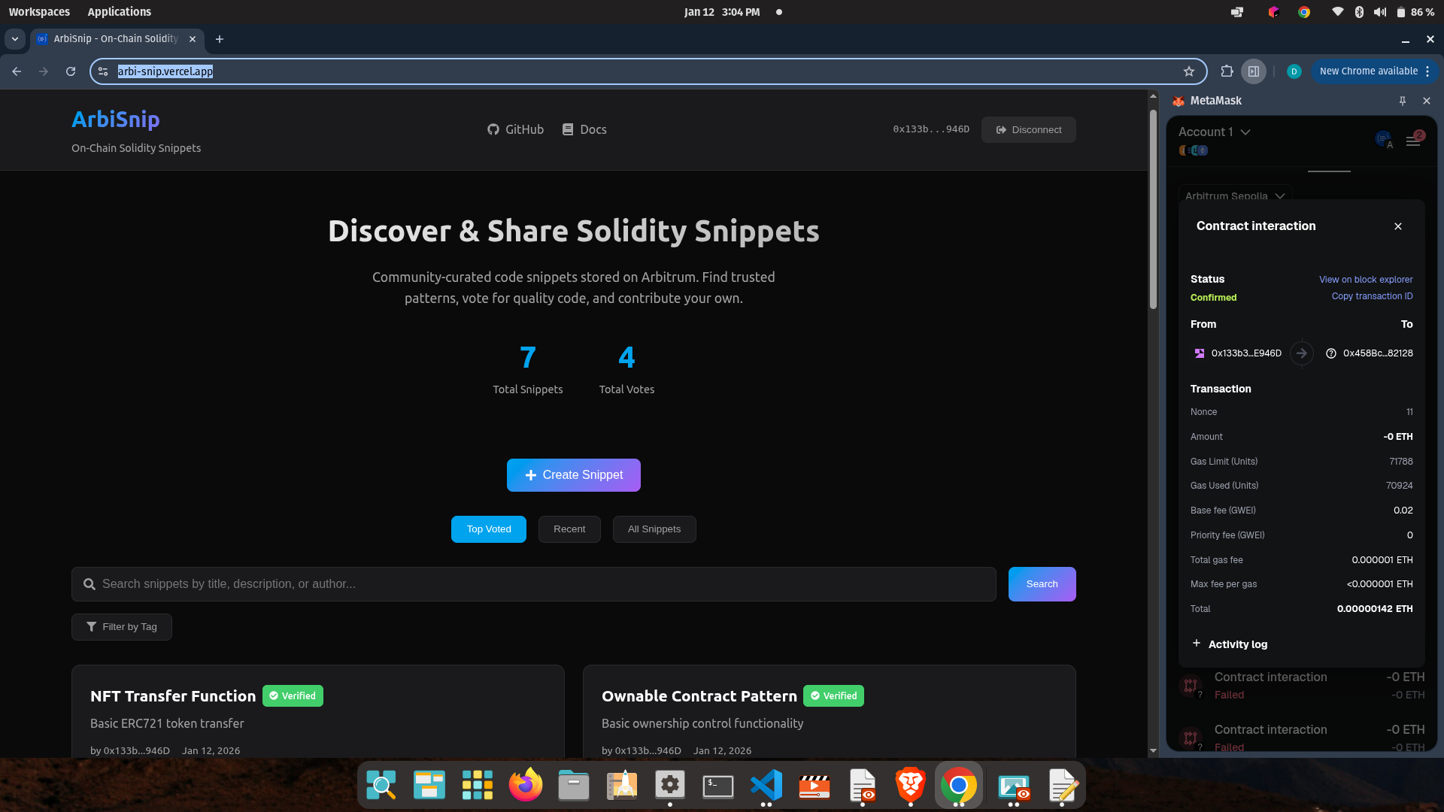Switch to the Recent tab

tap(569, 529)
